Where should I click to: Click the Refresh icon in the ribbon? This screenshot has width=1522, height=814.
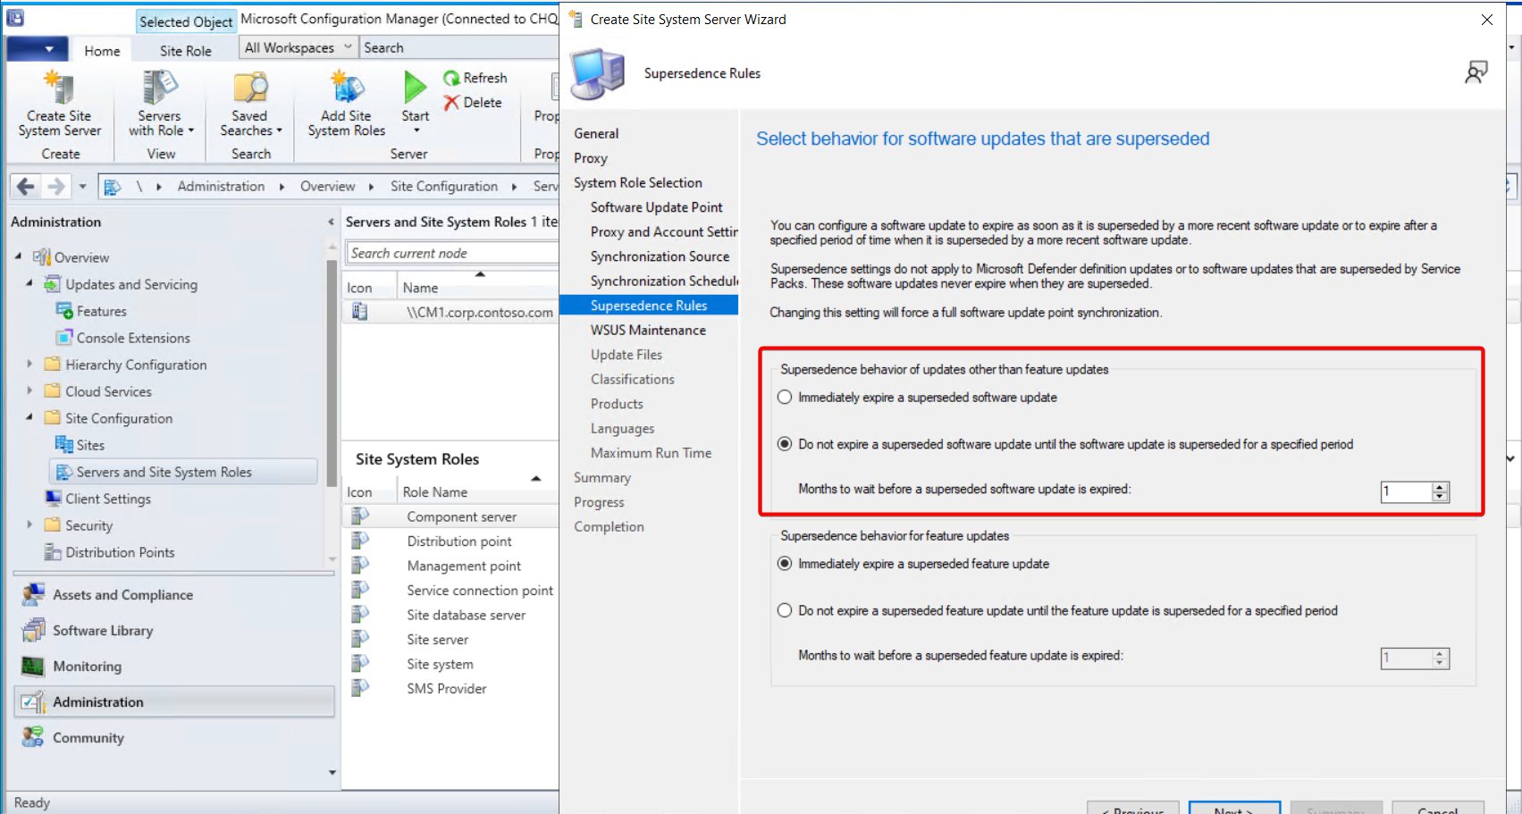(x=451, y=78)
